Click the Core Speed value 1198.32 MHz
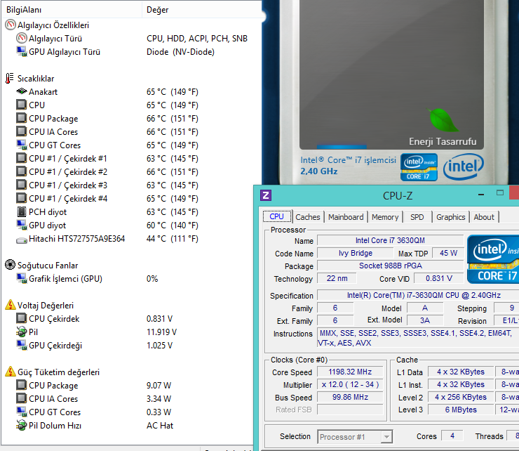Screen dimensions: 519x451 tap(350, 372)
